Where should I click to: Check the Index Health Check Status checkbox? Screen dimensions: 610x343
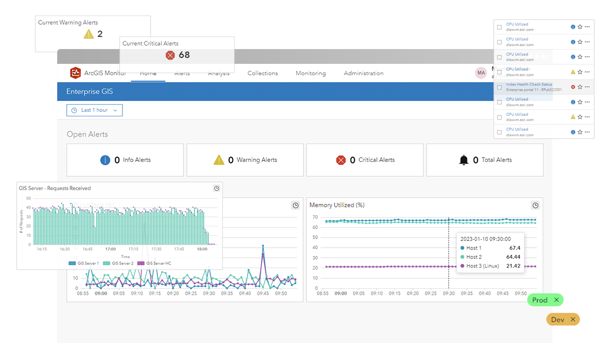point(499,87)
